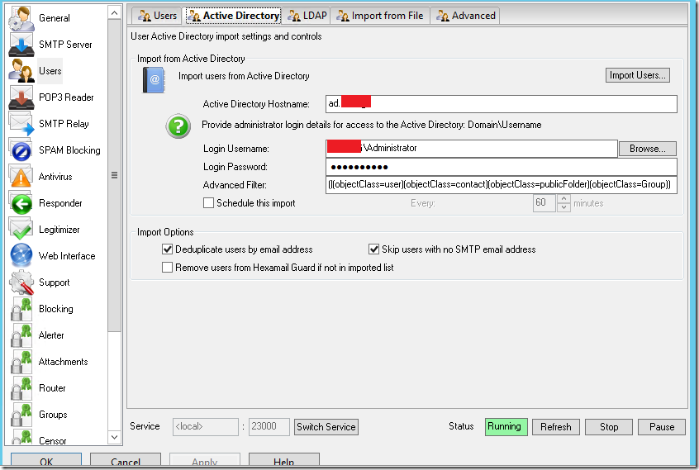Select the Router padlock icon
699x470 pixels.
pos(21,388)
